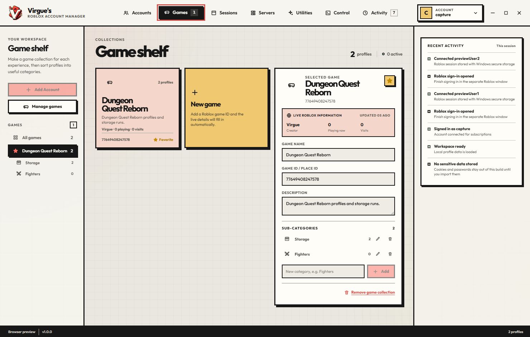Edit the Fighters sub-category with pencil icon
Image resolution: width=530 pixels, height=337 pixels.
click(x=378, y=254)
